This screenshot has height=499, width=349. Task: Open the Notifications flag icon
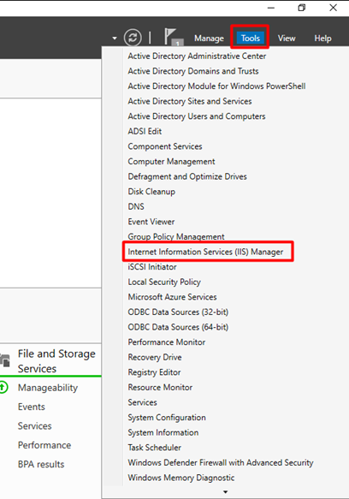coord(173,38)
